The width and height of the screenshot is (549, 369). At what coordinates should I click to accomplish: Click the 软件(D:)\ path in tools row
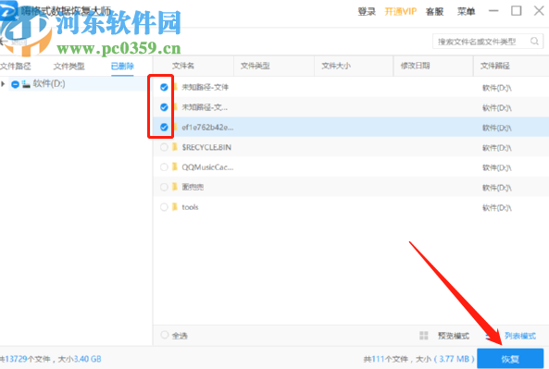coord(497,208)
